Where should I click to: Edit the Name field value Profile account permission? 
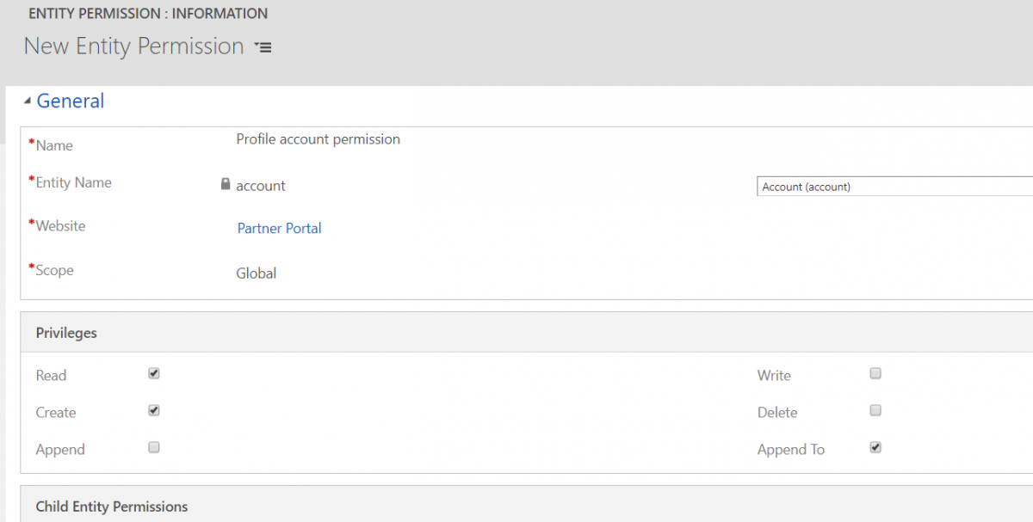(319, 138)
